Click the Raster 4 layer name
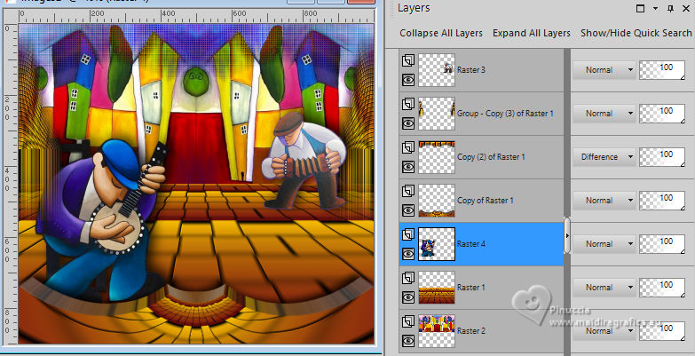Screen dimensions: 695x356 click(471, 244)
